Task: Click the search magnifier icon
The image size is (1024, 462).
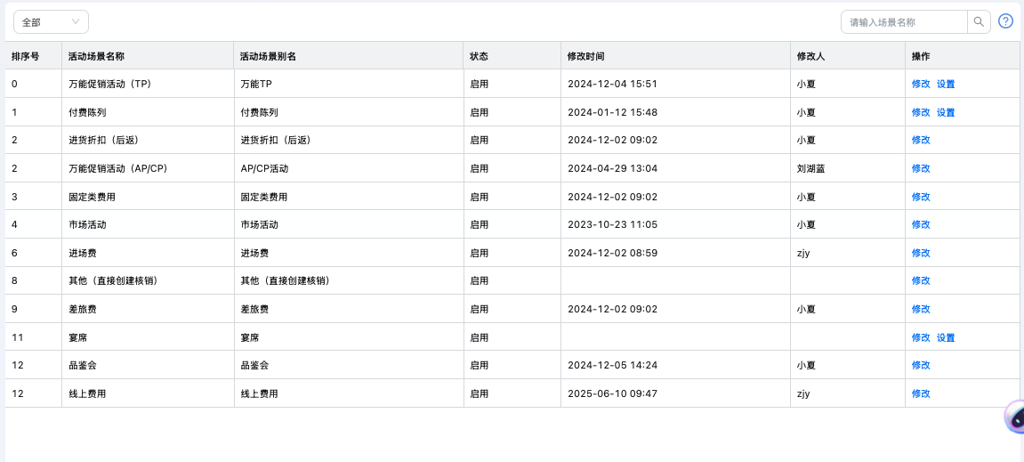Action: click(x=979, y=22)
